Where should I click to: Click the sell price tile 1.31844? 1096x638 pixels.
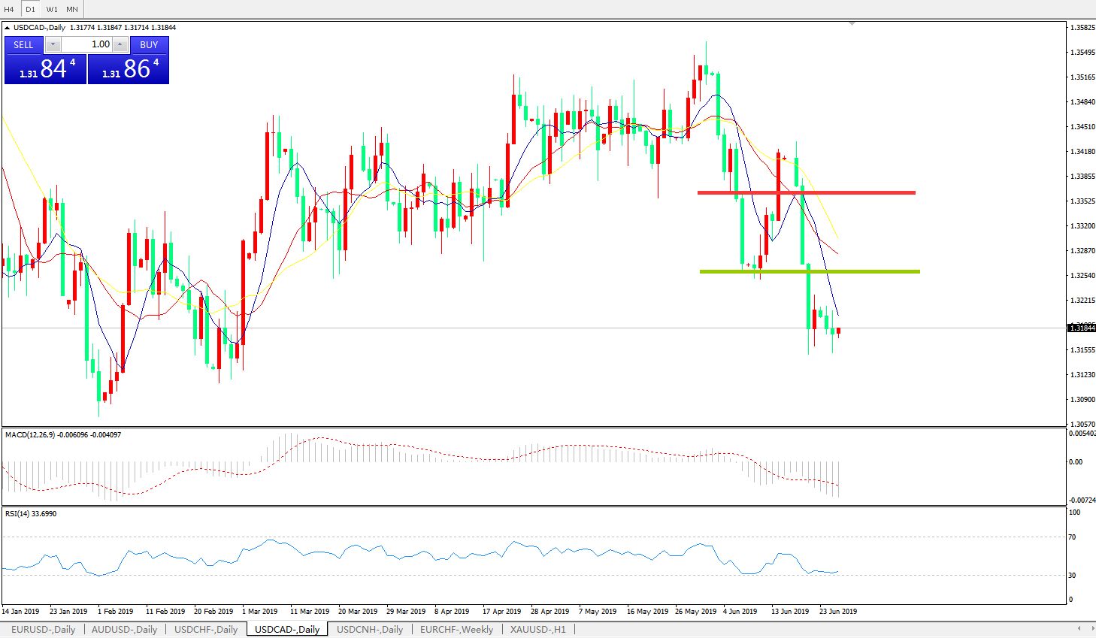click(45, 69)
